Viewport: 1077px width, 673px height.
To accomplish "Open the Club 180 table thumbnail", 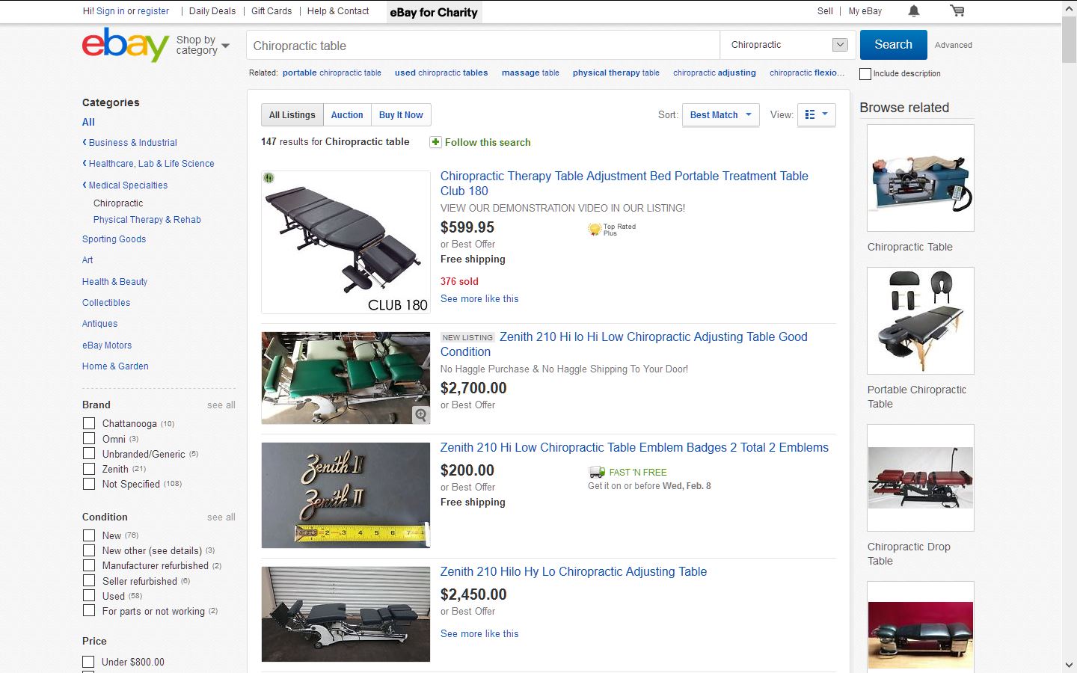I will [346, 242].
